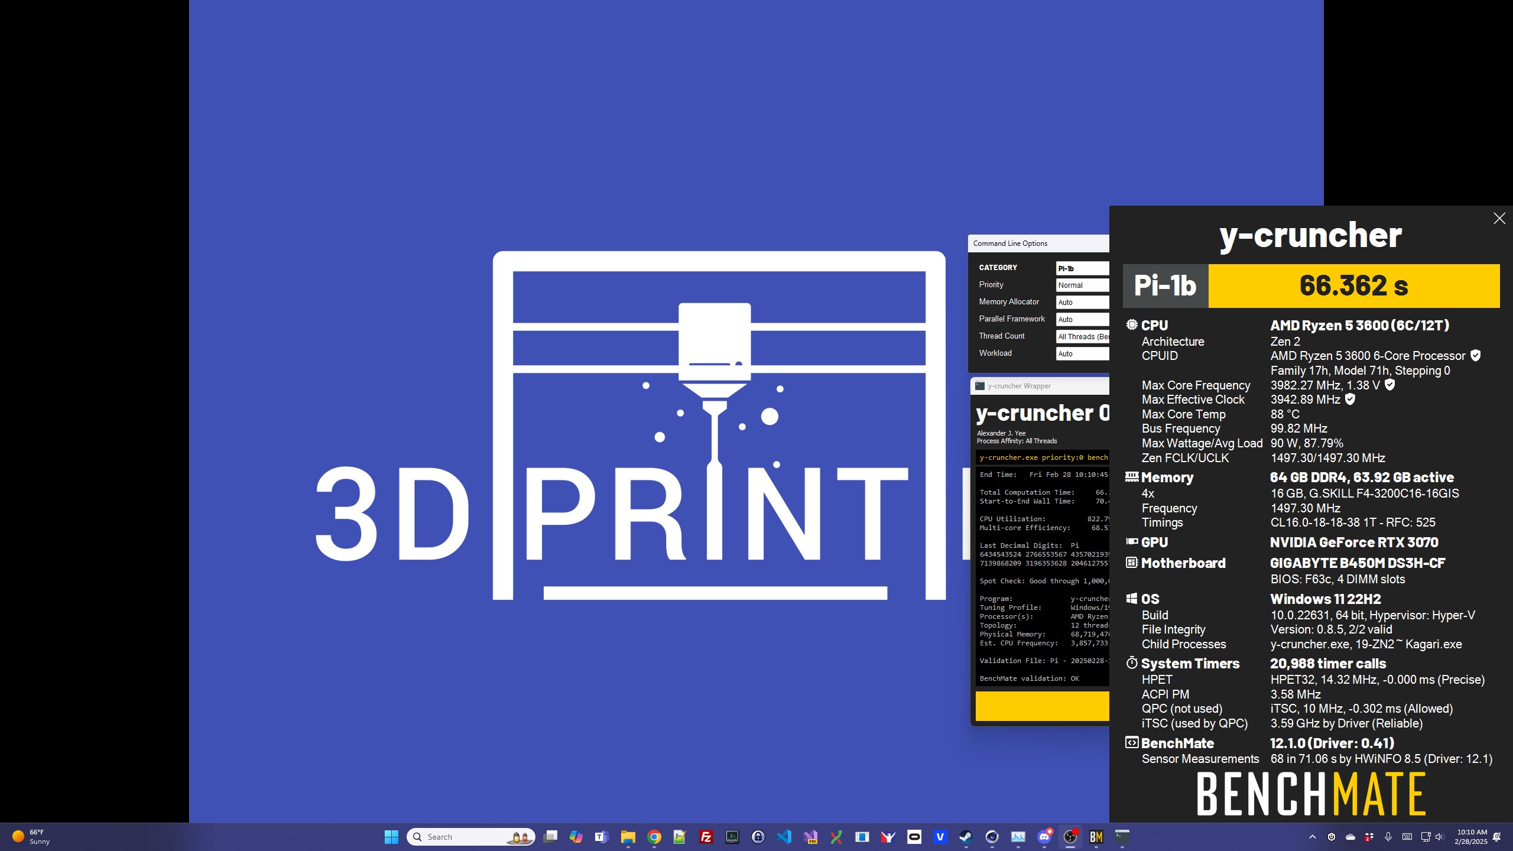Image resolution: width=1513 pixels, height=851 pixels.
Task: Click the AMD Ryzen 5 3600 (6C/12T) text
Action: pyautogui.click(x=1359, y=326)
